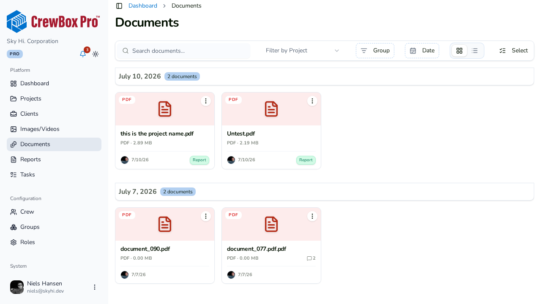Open the Filter by Project dropdown

[x=303, y=51]
